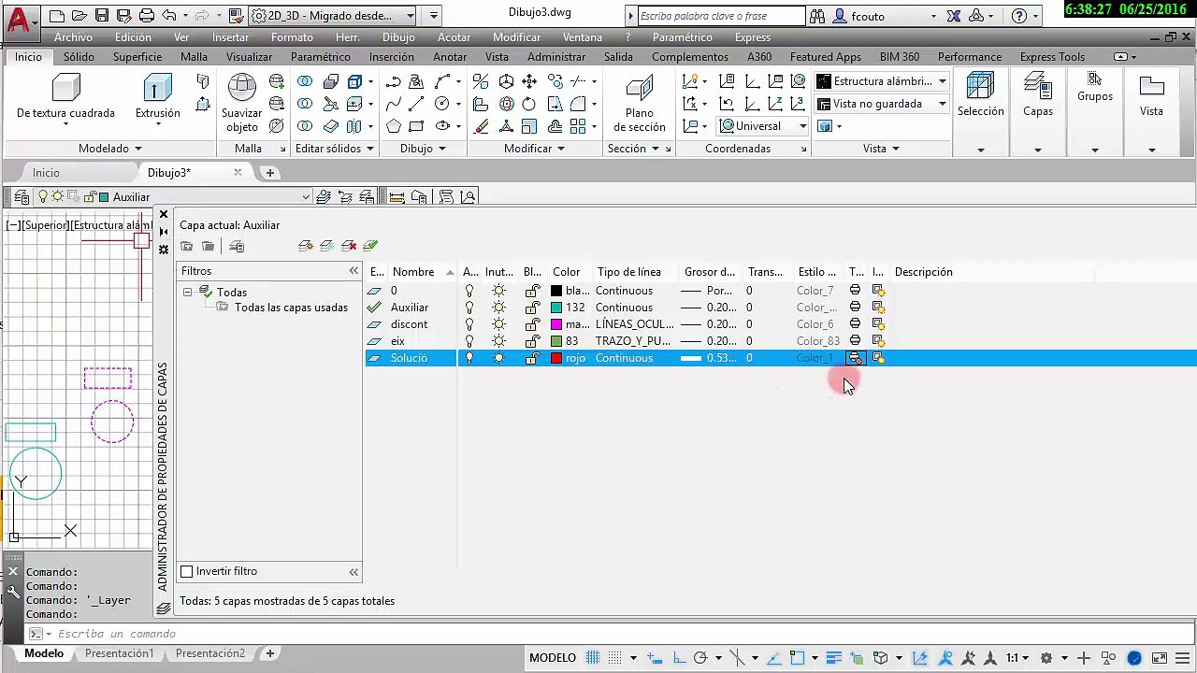Toggle on/off lightbulb for layer Solució
Screen dimensions: 1197x673
pos(469,358)
